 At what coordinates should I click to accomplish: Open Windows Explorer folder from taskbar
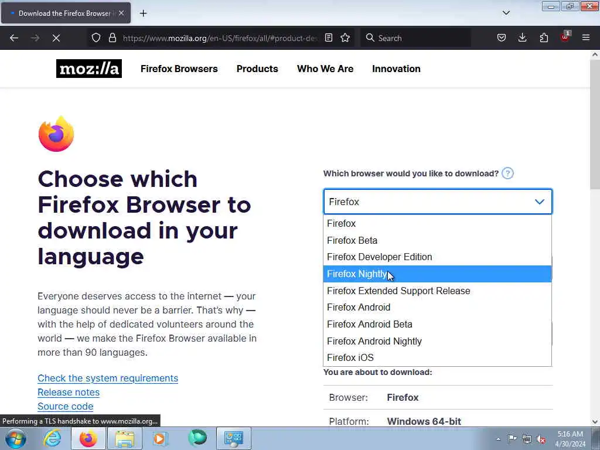click(125, 438)
